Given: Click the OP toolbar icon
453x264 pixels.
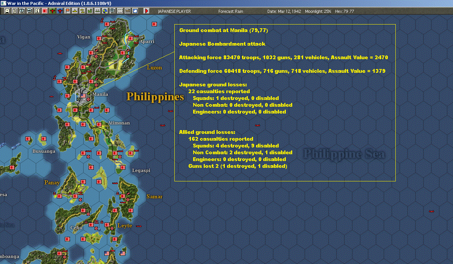Looking at the screenshot, I should click(x=120, y=11).
